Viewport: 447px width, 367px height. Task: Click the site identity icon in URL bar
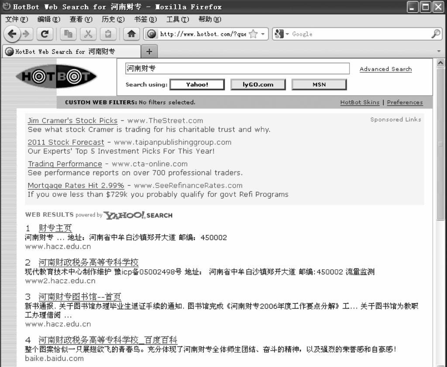click(151, 34)
